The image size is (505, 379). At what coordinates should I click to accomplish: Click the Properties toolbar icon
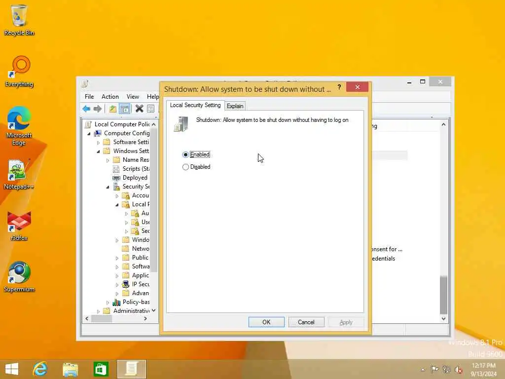(x=150, y=109)
